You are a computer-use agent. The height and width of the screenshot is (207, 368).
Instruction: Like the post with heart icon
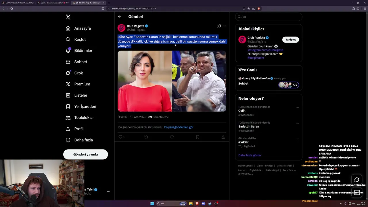pyautogui.click(x=172, y=137)
